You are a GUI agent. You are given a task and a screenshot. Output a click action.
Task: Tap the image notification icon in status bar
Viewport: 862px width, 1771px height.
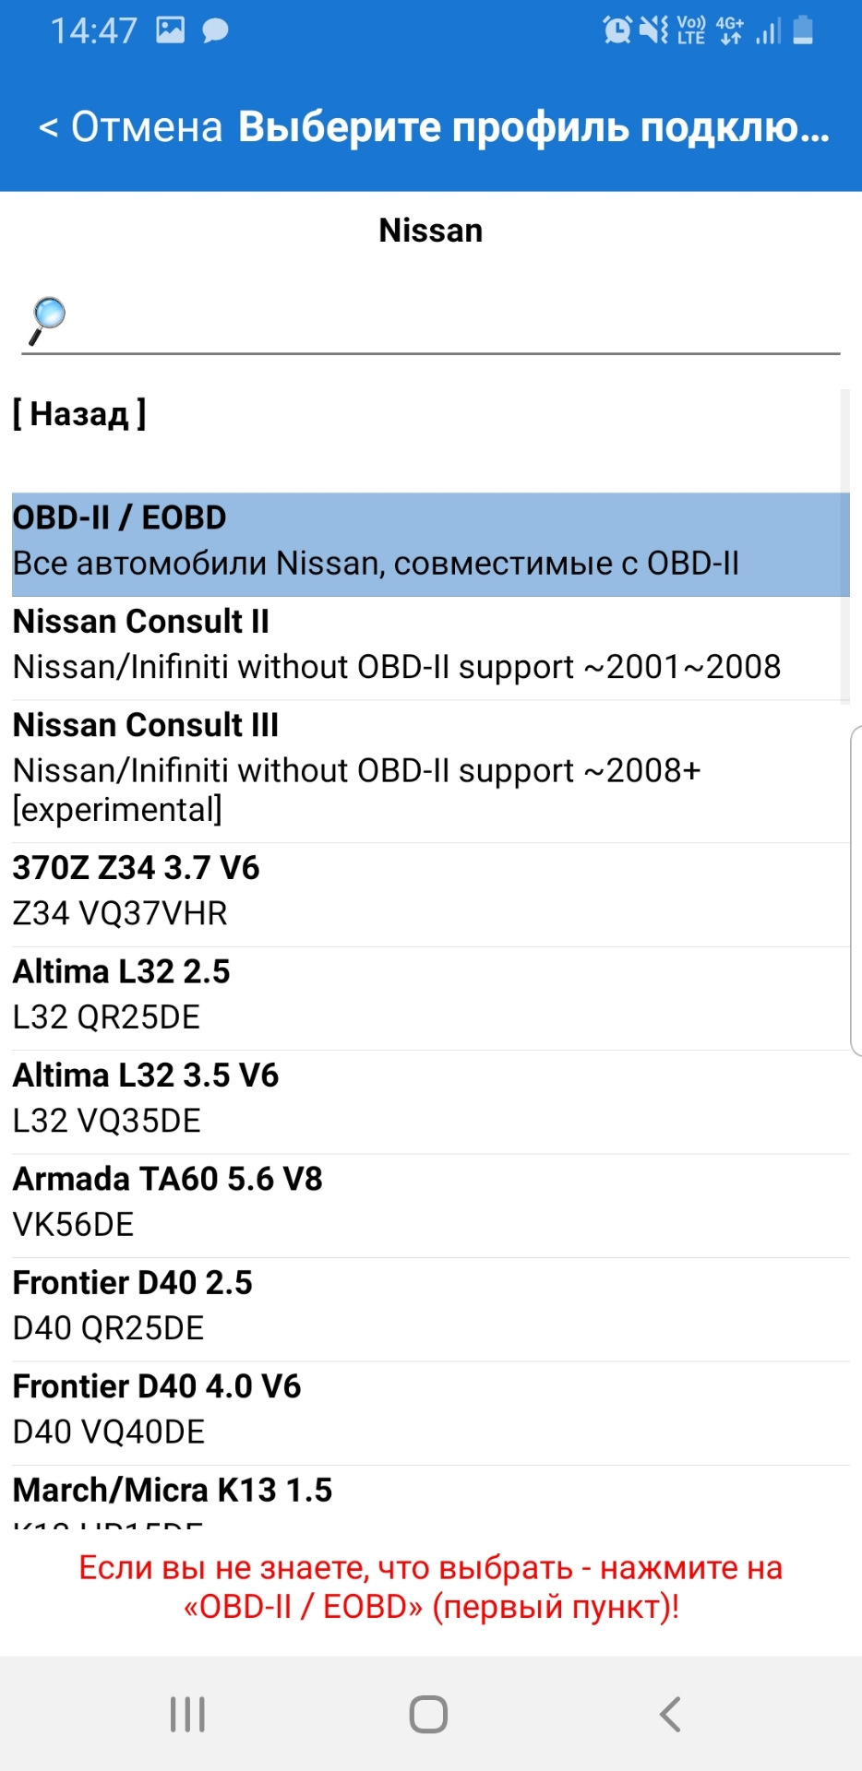click(x=170, y=30)
